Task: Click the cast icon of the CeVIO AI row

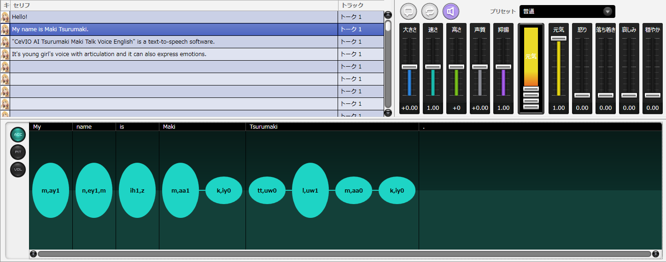Action: point(5,42)
